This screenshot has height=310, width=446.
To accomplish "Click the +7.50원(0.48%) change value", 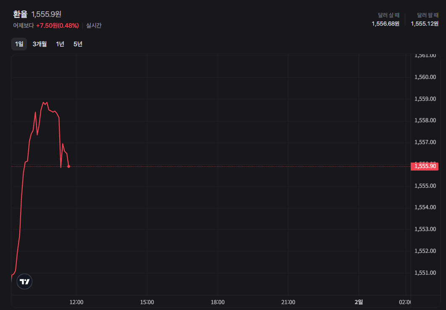I will [x=58, y=26].
